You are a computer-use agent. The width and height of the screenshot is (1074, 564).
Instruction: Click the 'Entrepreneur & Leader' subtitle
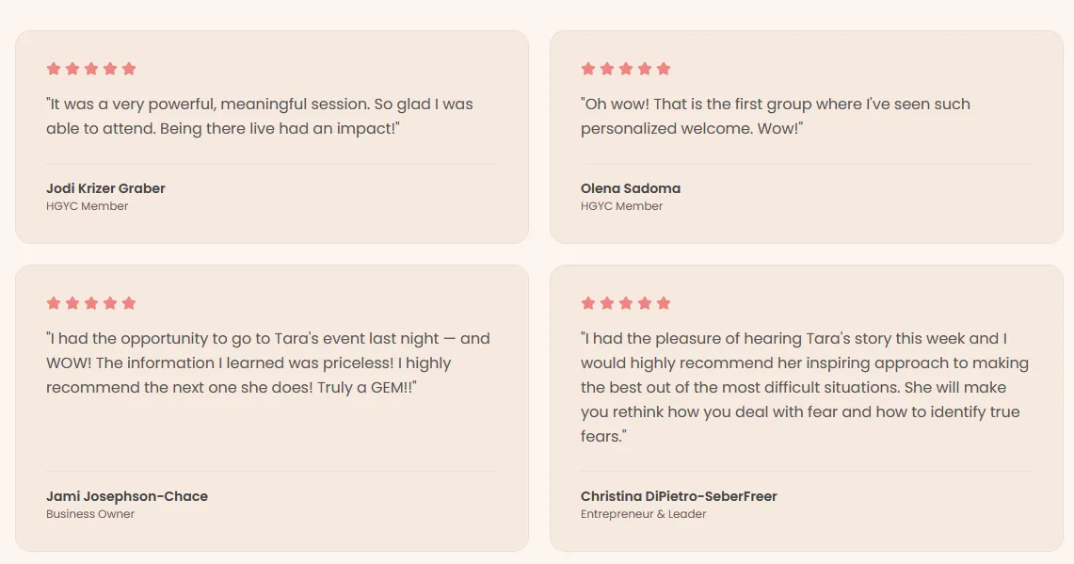643,514
